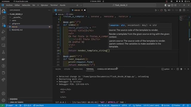The height and width of the screenshot is (107, 191).
Task: Change encoding via UTF-8 status item
Action: click(x=124, y=106)
